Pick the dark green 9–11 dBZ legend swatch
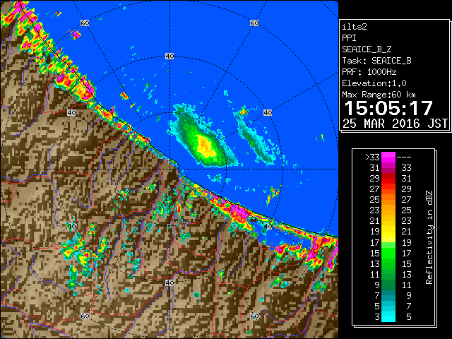Viewport: 452px width, 339px height. (x=388, y=285)
